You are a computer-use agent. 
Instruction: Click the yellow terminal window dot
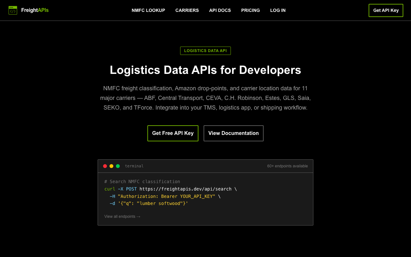coord(111,166)
